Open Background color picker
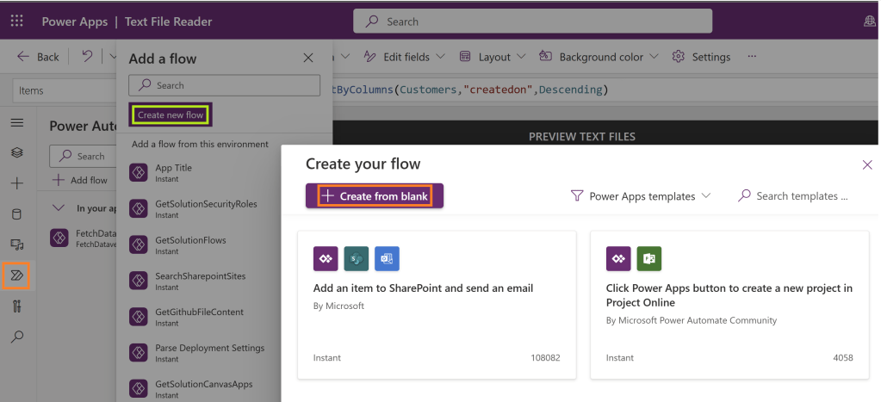The width and height of the screenshot is (881, 402). (x=599, y=57)
